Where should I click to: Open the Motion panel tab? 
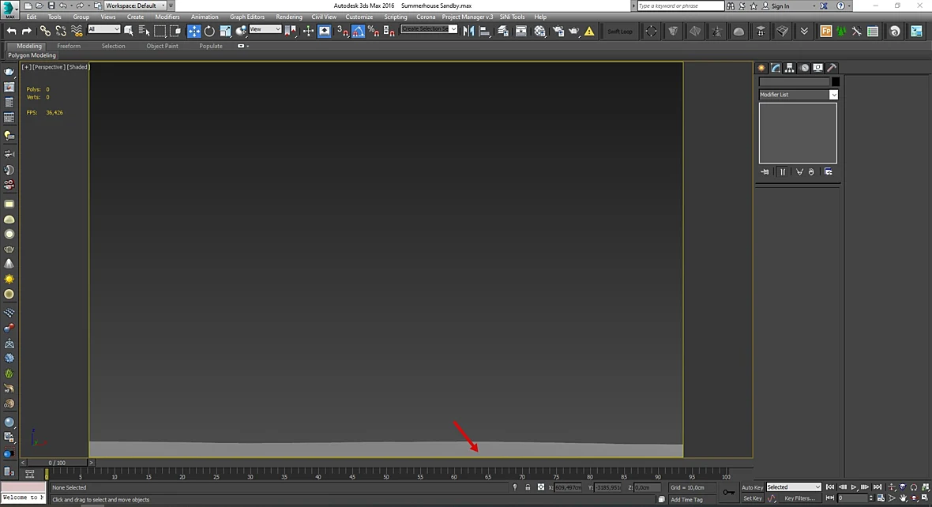[804, 68]
